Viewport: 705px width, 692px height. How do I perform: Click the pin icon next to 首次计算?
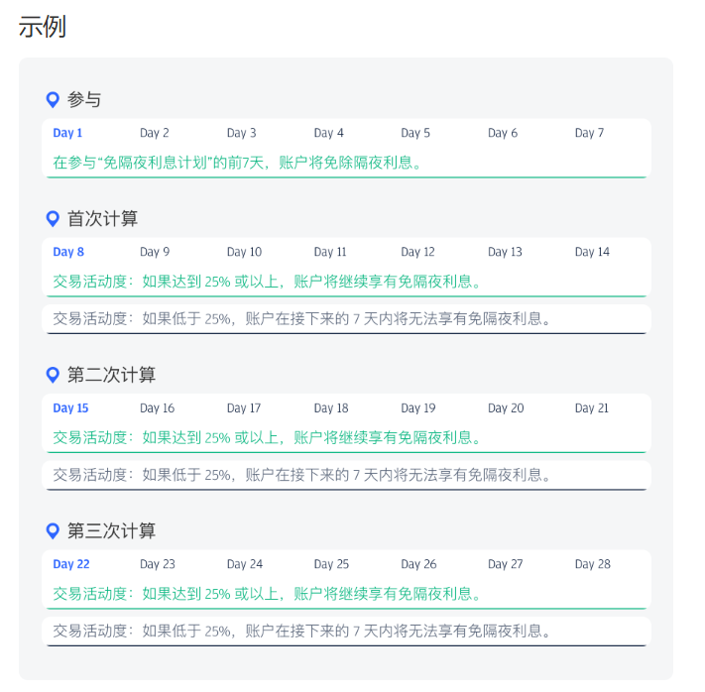[54, 218]
